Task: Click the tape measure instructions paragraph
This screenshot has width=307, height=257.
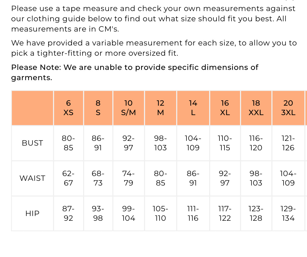Action: click(153, 19)
